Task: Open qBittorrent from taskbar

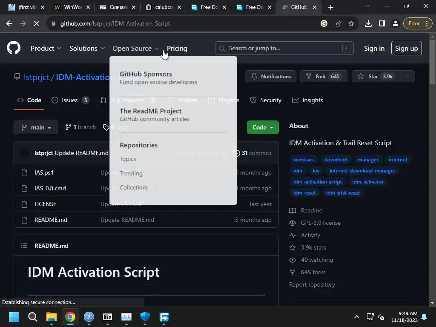Action: pos(89,317)
